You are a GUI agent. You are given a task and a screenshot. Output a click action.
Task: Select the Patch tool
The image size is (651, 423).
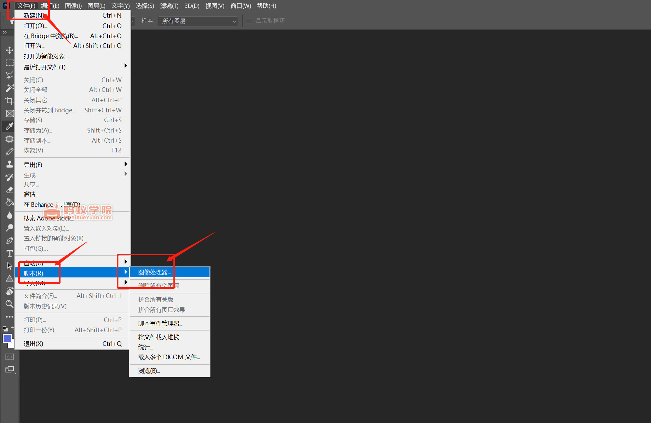9,139
